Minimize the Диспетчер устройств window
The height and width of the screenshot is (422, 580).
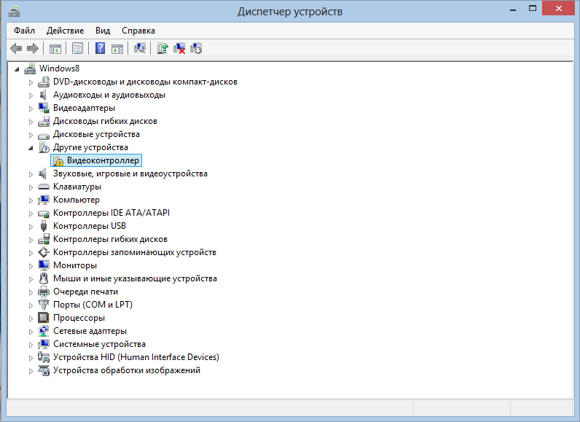[513, 9]
